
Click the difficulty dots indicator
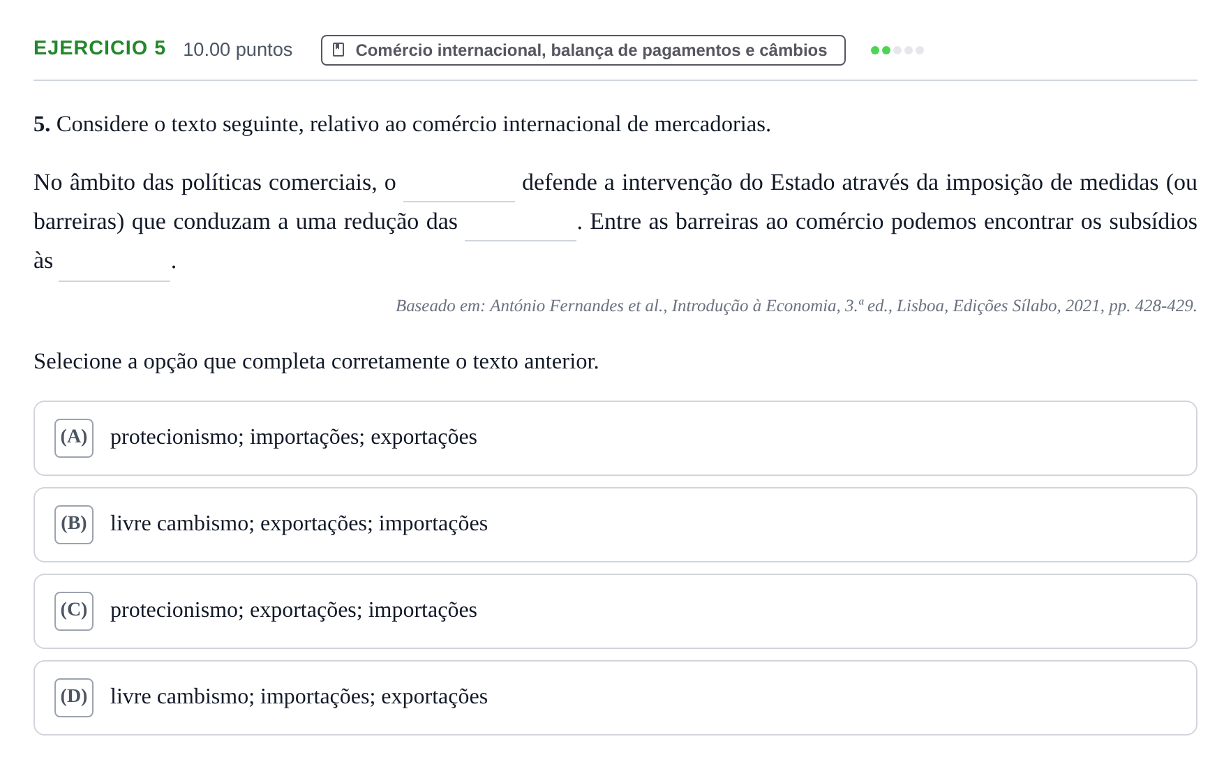[x=897, y=50]
